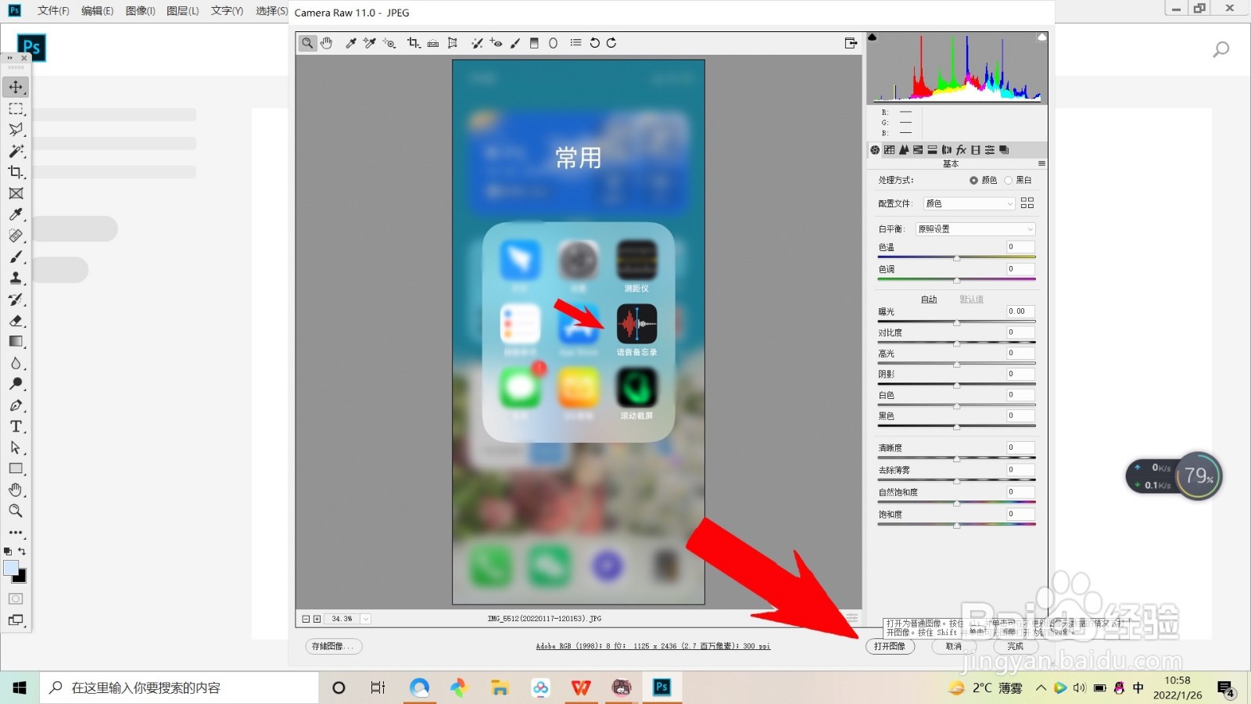
Task: Open the Windows Start menu
Action: (20, 688)
